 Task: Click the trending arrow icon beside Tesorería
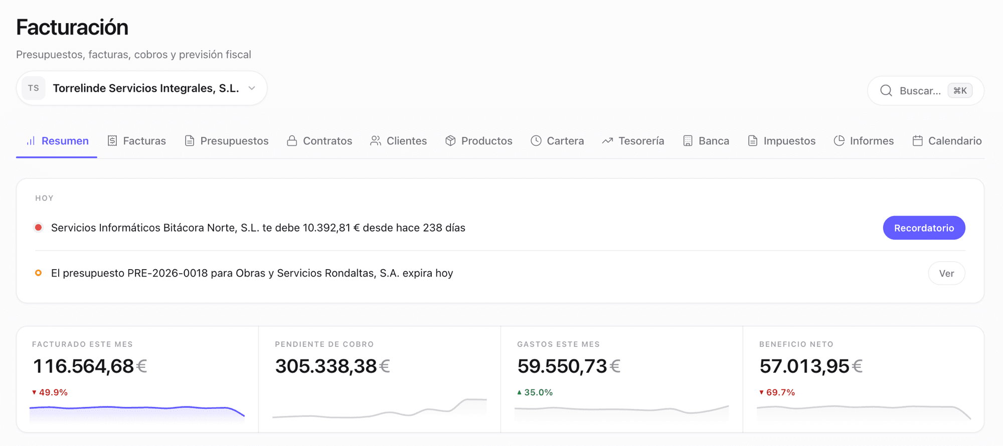[608, 141]
